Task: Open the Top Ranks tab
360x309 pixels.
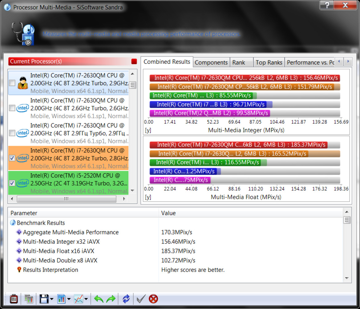Action: pyautogui.click(x=269, y=62)
